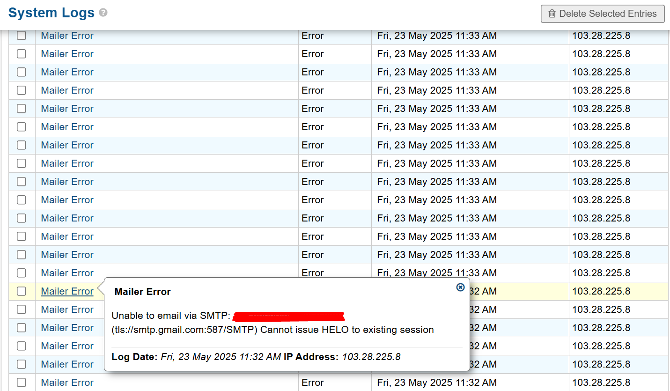Tick checkbox directly below the highlighted row

22,310
